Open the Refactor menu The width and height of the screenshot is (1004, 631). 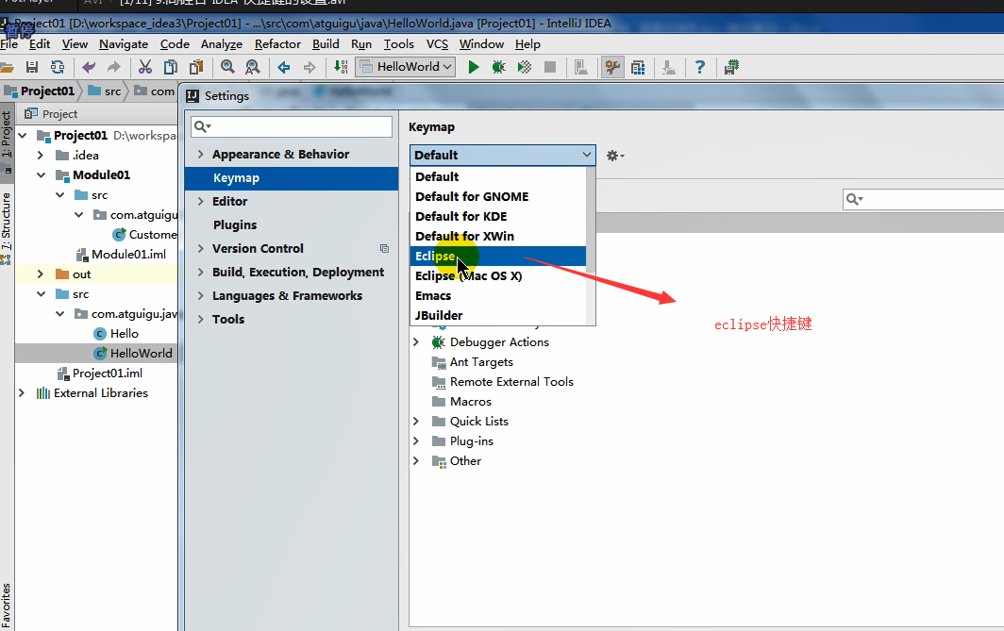(x=277, y=44)
